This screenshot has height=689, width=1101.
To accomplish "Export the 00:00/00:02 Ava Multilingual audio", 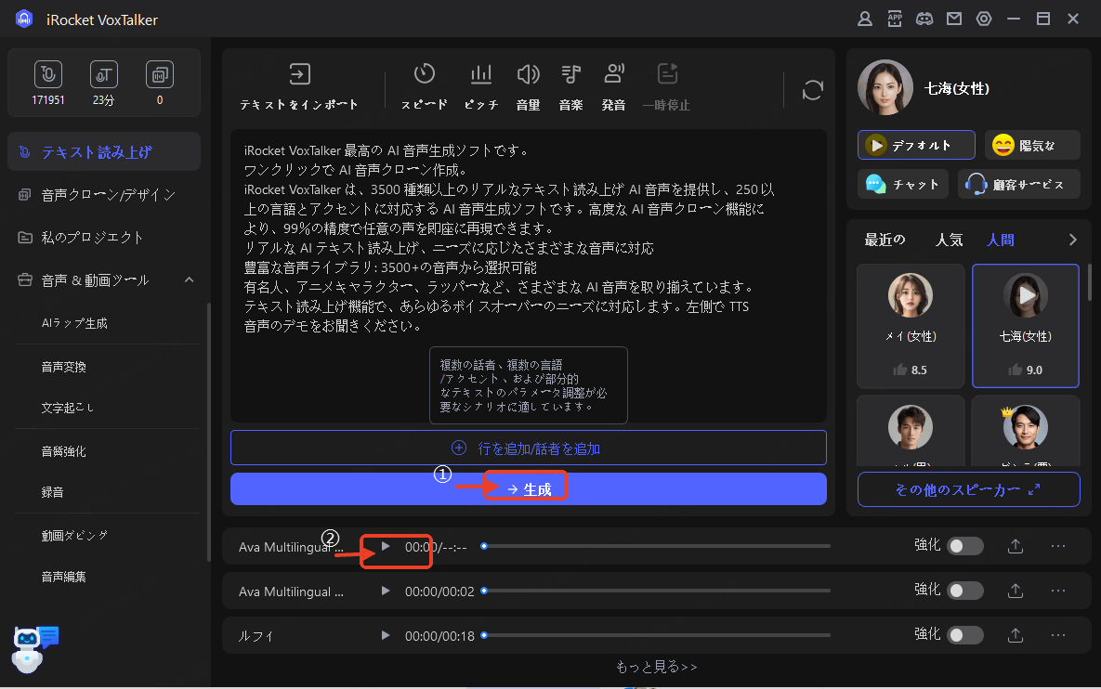I will tap(1016, 591).
